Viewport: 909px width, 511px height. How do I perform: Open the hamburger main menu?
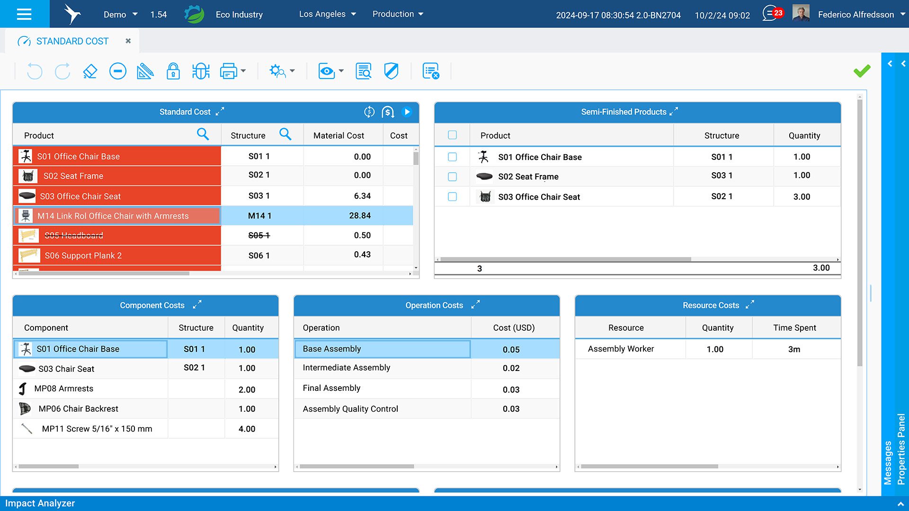[24, 14]
